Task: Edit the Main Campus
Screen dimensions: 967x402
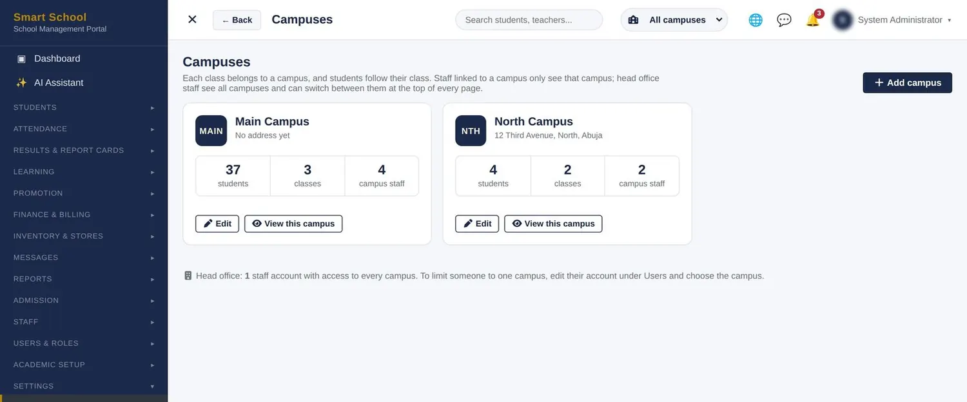Action: pyautogui.click(x=217, y=224)
